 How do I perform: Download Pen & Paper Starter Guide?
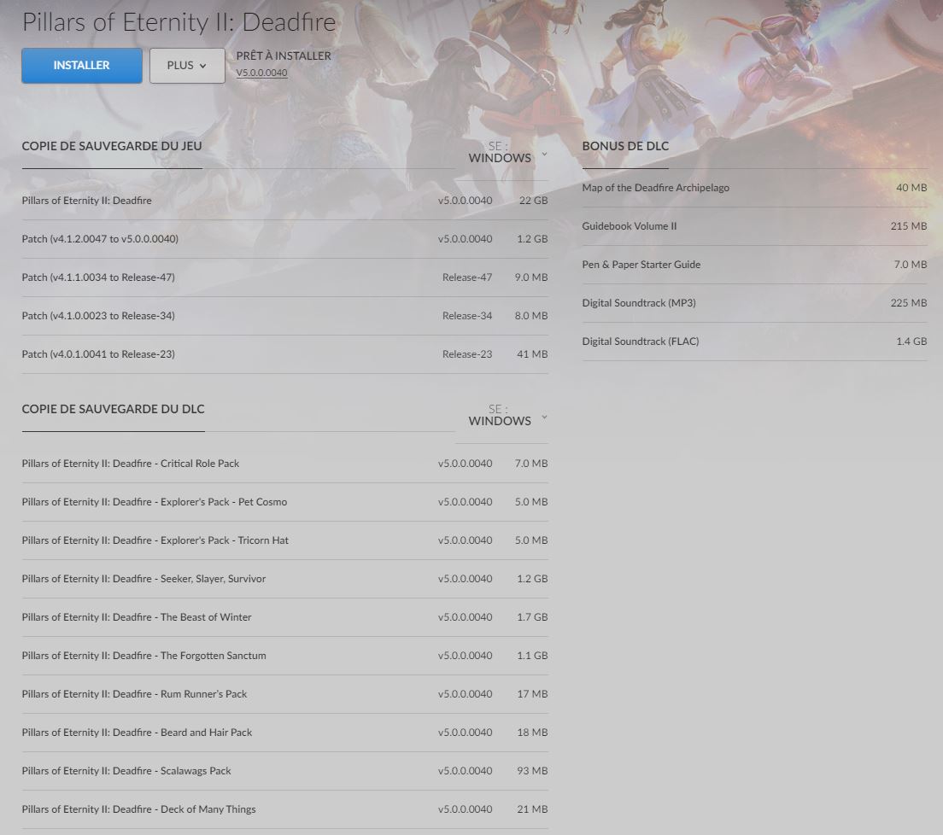click(754, 266)
